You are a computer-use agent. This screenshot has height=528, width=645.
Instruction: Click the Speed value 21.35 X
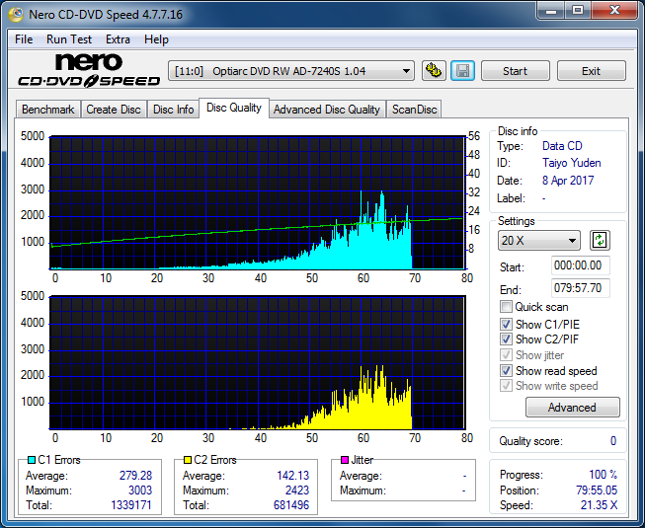tap(599, 505)
